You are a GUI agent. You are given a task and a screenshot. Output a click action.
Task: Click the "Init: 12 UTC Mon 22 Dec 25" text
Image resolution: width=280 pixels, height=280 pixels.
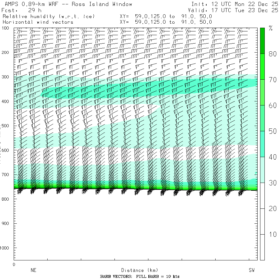(235, 4)
